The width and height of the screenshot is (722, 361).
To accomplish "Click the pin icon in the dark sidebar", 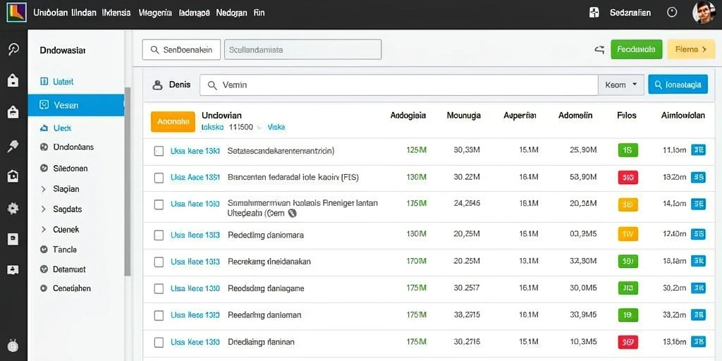I will click(x=13, y=147).
